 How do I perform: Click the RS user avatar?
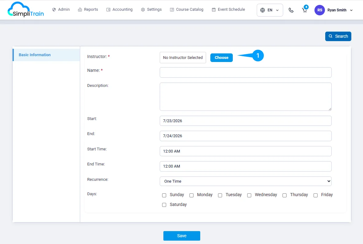coord(319,10)
